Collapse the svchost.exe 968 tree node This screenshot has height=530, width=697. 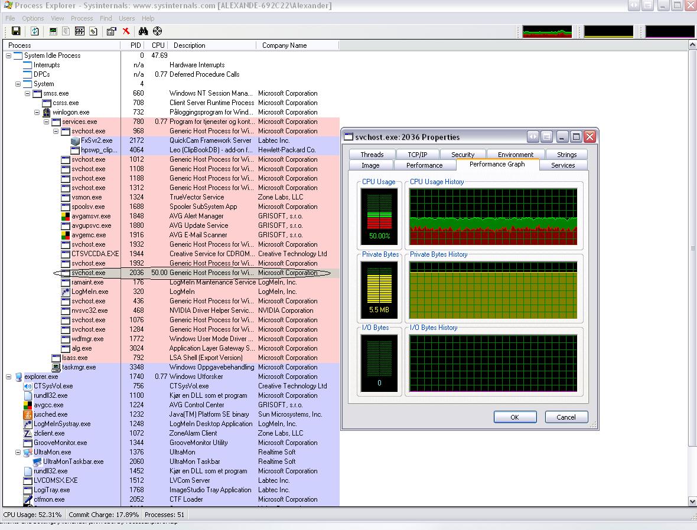[x=56, y=131]
